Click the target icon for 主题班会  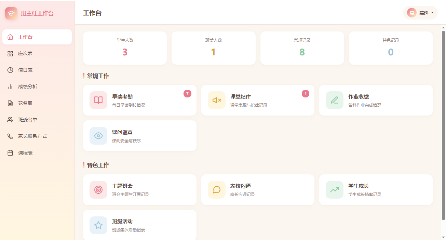(x=98, y=190)
